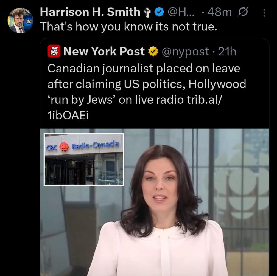Open the three-dot more options menu
Viewport: 277px width, 276px height.
tap(264, 13)
